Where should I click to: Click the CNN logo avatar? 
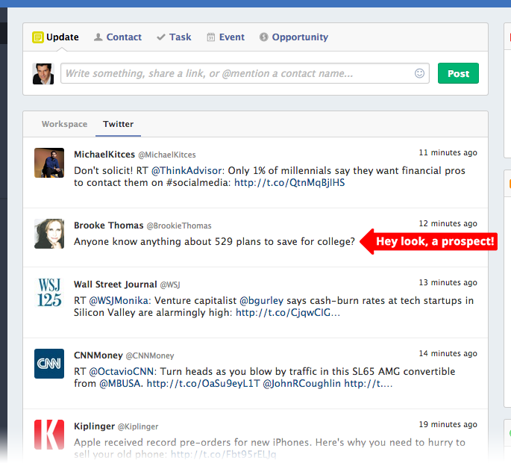coord(49,364)
